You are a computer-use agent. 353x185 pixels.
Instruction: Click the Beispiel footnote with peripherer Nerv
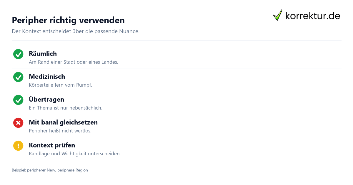pos(50,170)
